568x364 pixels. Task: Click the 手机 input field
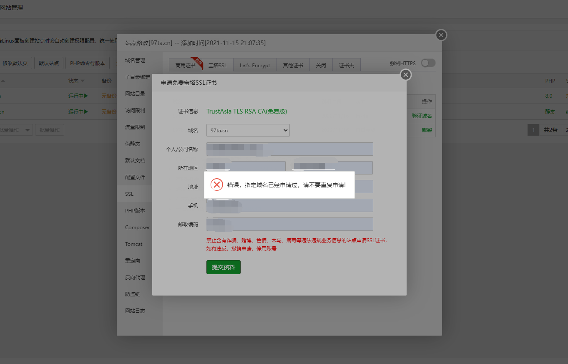[290, 205]
